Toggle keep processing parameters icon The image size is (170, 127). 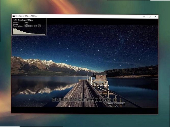[x=105, y=100]
